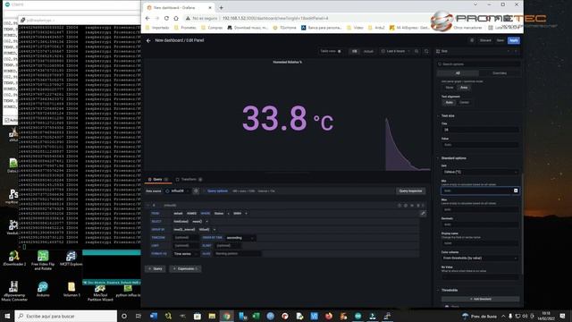This screenshot has width=572, height=322.
Task: Switch to the Transform tab
Action: pos(189,180)
